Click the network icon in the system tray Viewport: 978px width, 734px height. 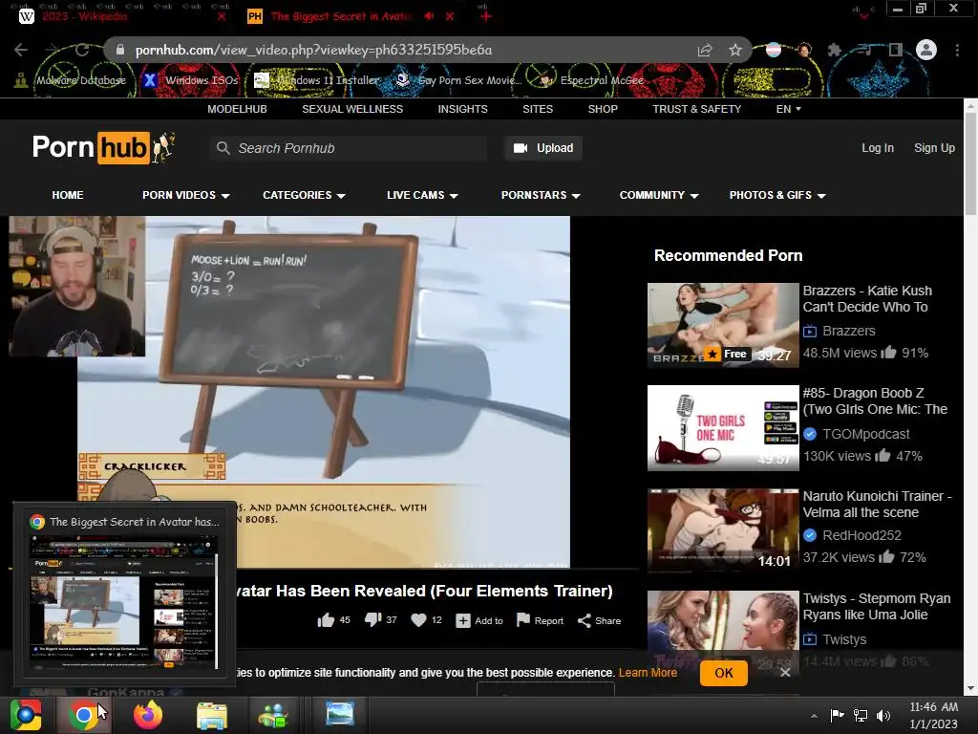tap(861, 715)
